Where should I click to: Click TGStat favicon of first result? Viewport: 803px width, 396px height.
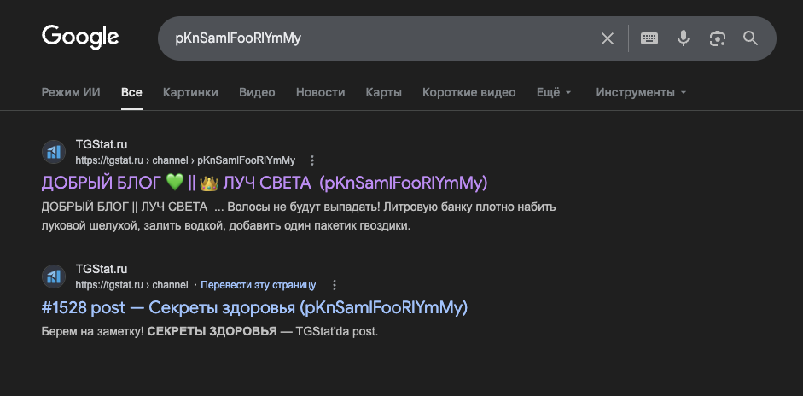click(x=54, y=152)
